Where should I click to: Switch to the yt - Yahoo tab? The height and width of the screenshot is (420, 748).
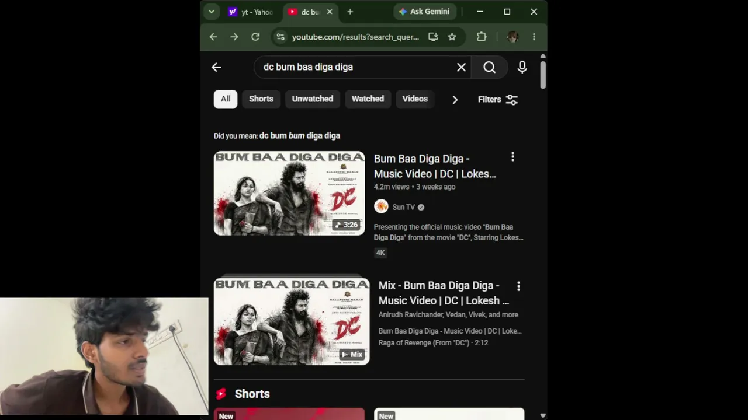pyautogui.click(x=251, y=12)
